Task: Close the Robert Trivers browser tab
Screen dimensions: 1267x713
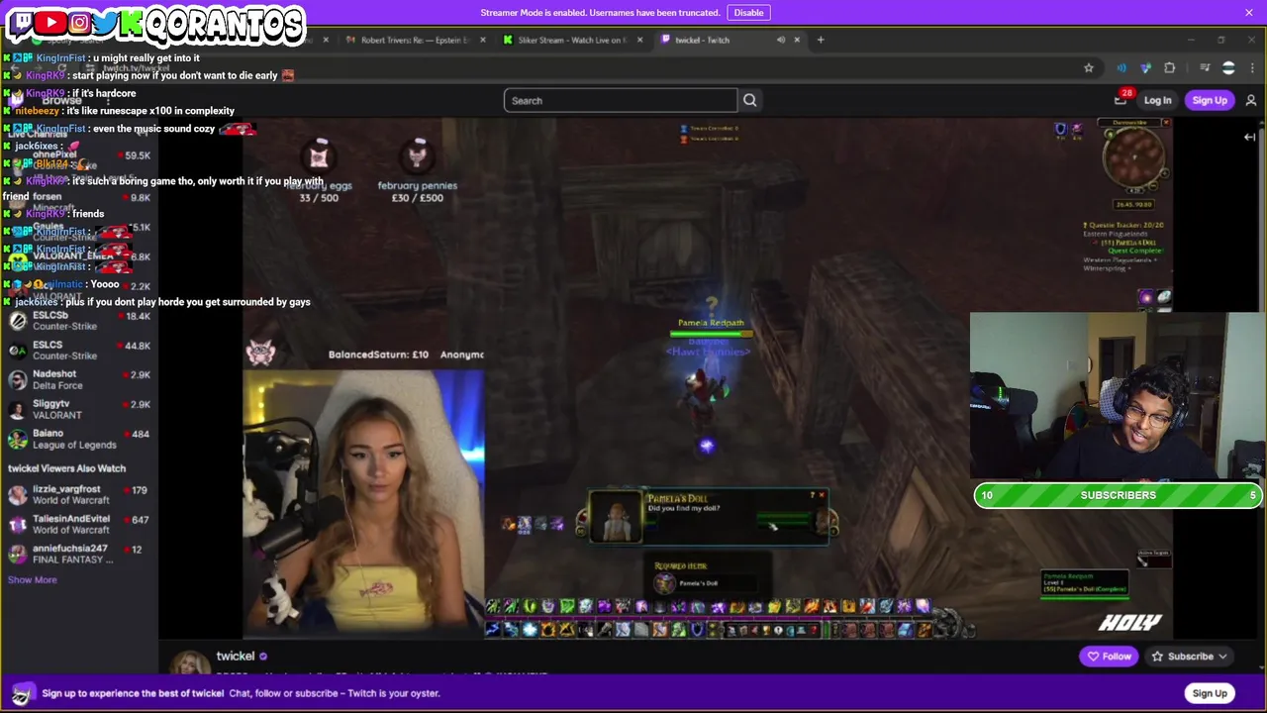Action: (483, 40)
